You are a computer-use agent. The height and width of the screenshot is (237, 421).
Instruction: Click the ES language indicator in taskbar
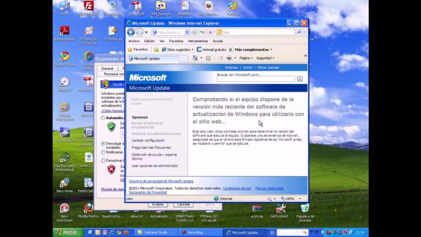[x=272, y=233]
